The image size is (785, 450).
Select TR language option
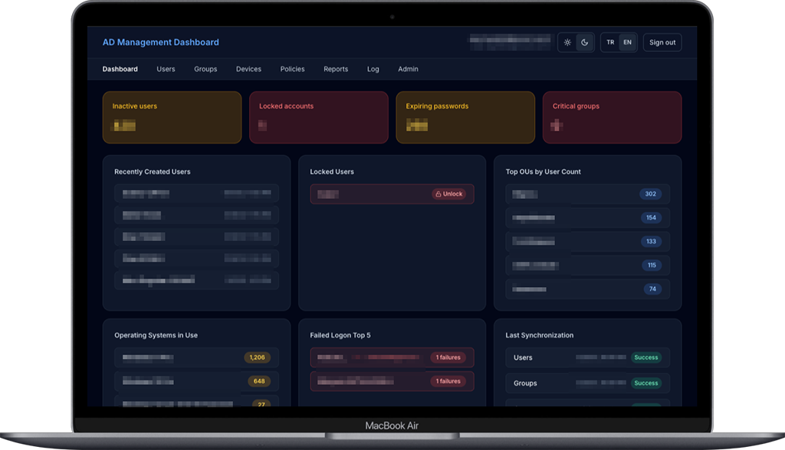click(610, 43)
